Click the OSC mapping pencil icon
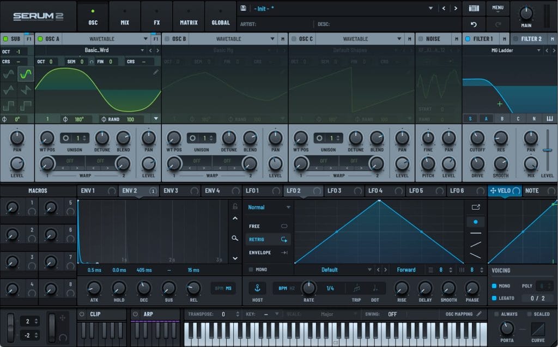The image size is (558, 347). coord(479,314)
